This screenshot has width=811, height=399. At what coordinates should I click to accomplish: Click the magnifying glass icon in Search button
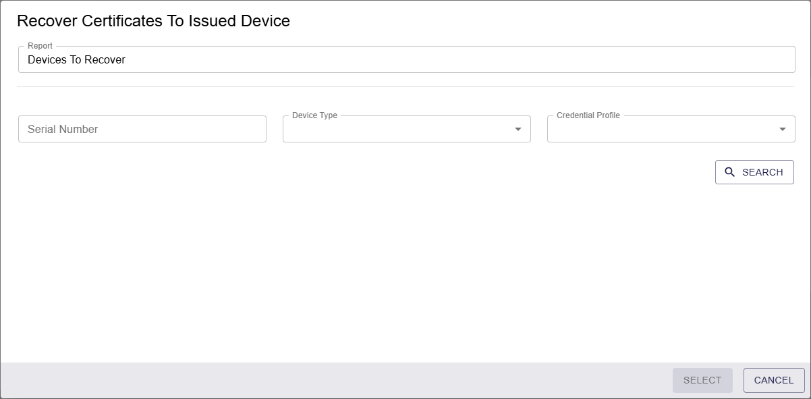point(729,172)
